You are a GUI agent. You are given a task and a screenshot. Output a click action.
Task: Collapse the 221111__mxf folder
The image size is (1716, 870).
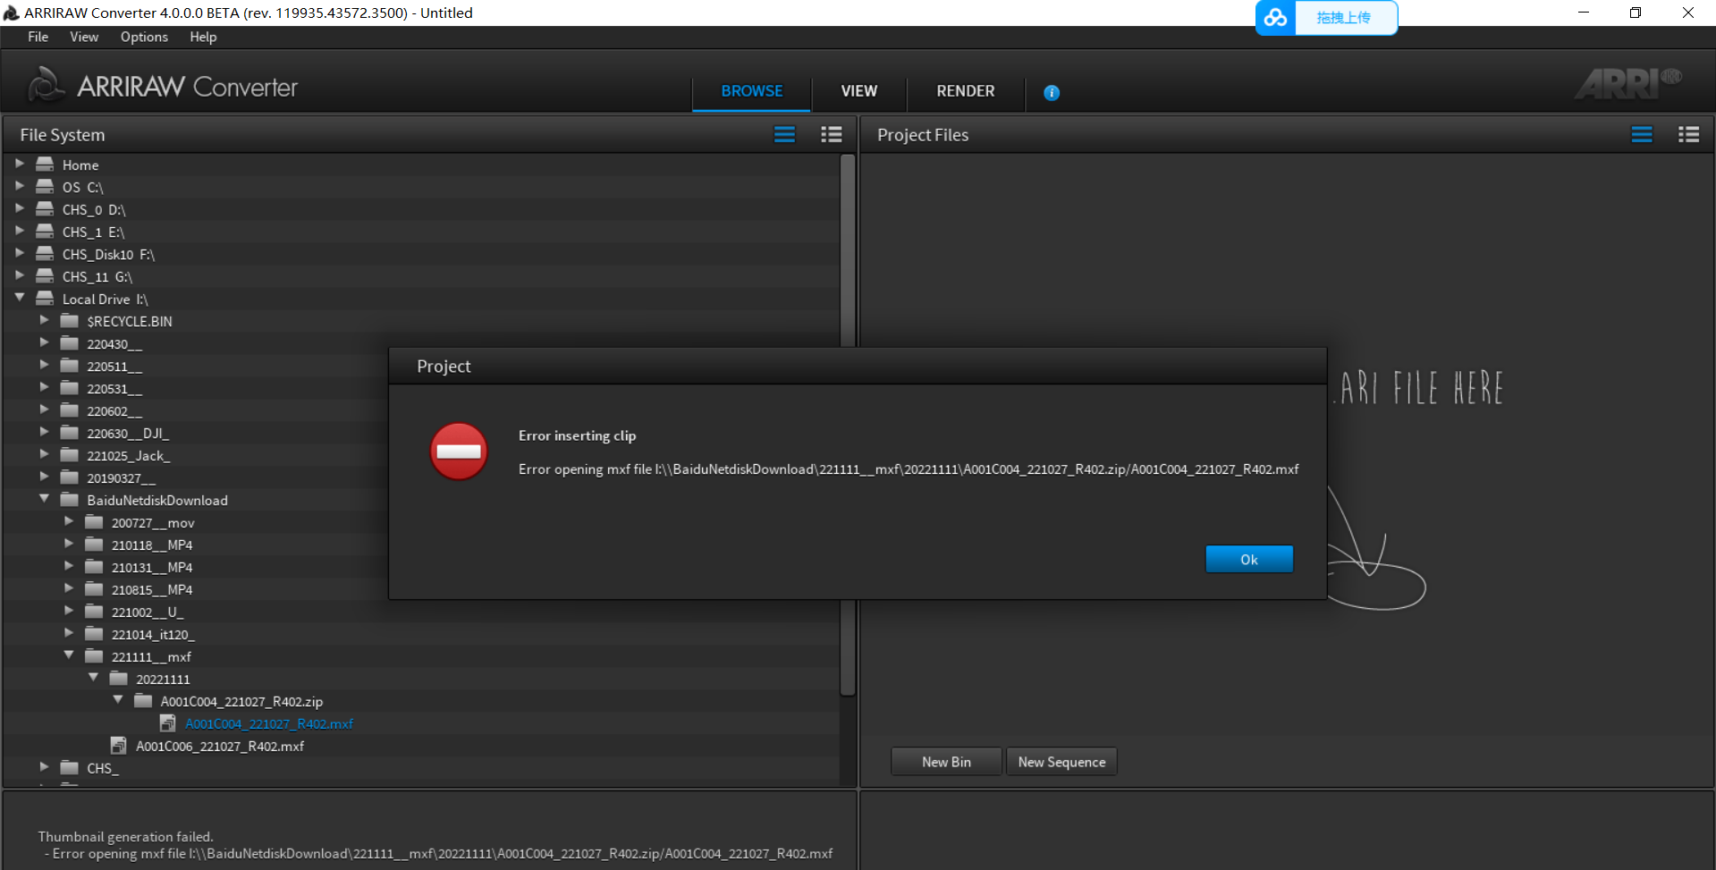pos(69,655)
